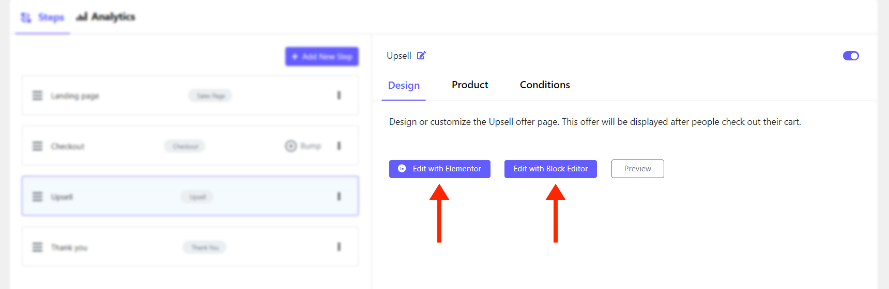Image resolution: width=889 pixels, height=289 pixels.
Task: Click drag handle icon of Upsell step
Action: (x=38, y=197)
